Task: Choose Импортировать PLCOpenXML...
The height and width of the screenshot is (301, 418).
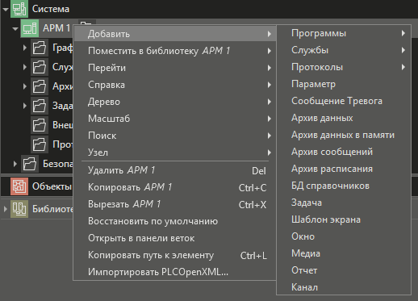Action: click(175, 272)
